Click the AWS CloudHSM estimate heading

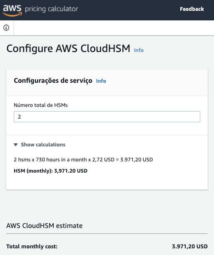[45, 226]
